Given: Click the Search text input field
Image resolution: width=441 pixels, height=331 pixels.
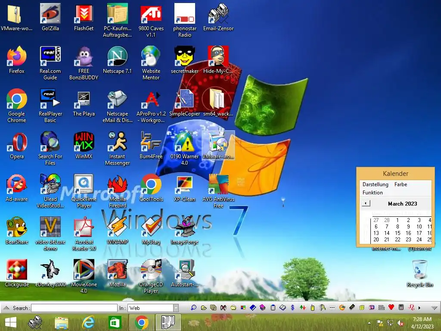Looking at the screenshot, I should click(74, 308).
